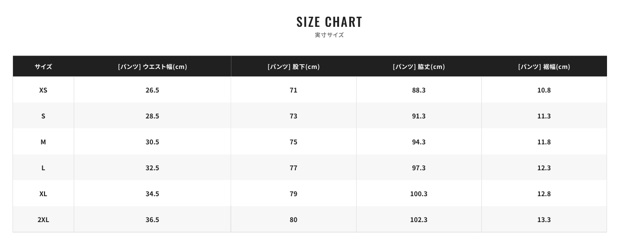Select the L size row label
The height and width of the screenshot is (248, 620).
tap(43, 168)
